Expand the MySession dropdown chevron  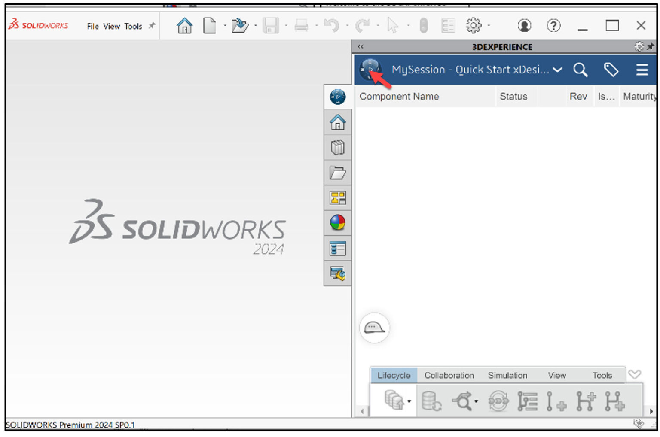558,70
